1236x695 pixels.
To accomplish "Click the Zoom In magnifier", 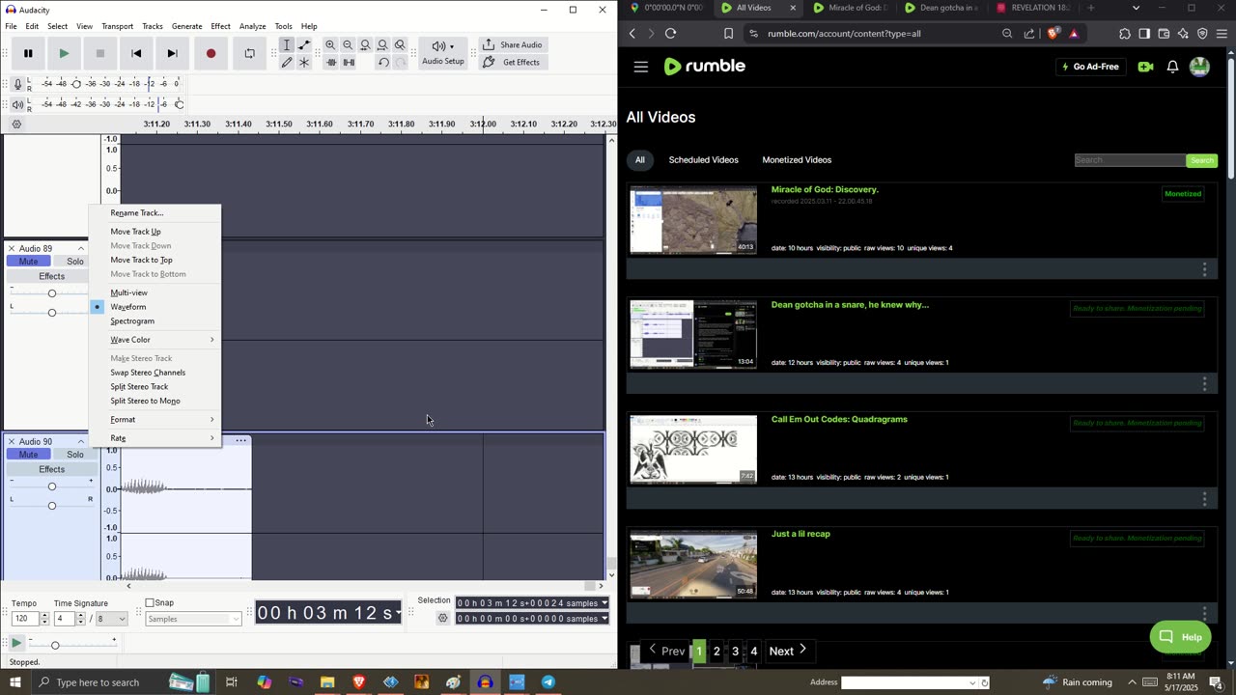I will coord(330,45).
